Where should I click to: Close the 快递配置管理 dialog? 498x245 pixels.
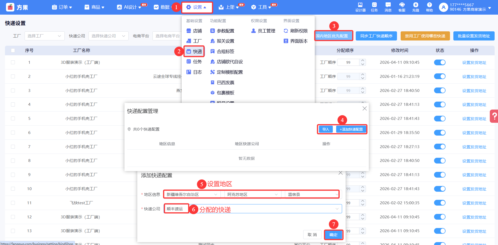click(365, 108)
